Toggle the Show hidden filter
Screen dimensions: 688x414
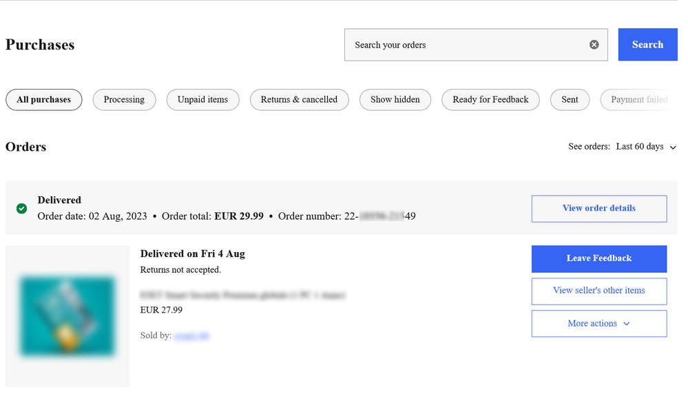[395, 100]
